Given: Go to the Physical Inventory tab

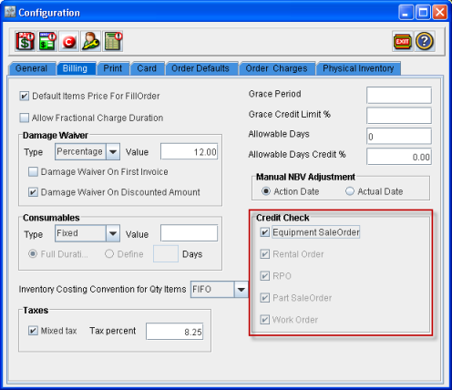Looking at the screenshot, I should [x=358, y=68].
